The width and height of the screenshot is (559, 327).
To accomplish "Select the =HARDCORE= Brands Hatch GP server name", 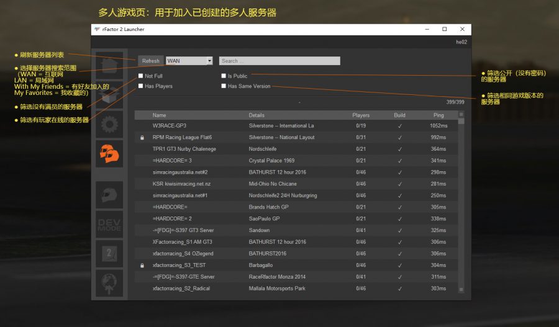I will 170,207.
